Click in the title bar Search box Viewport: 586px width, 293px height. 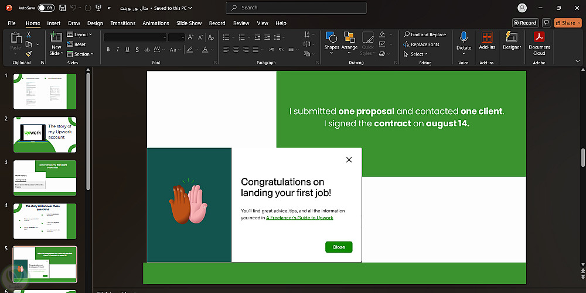click(x=297, y=8)
